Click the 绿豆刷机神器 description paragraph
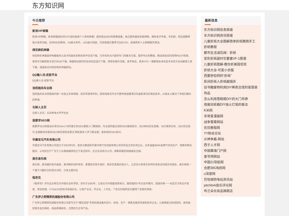Screen dimensions: 289x216 click(x=112, y=61)
